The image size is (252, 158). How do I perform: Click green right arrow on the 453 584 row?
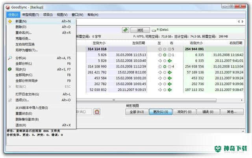tap(170, 78)
